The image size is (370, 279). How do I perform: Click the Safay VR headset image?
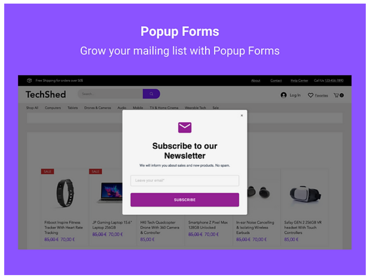pos(305,193)
